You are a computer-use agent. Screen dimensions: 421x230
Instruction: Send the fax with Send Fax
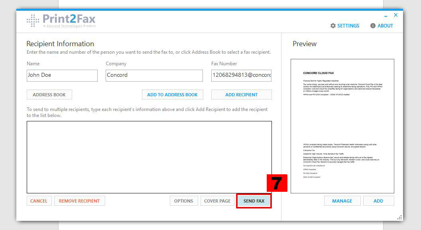[254, 201]
